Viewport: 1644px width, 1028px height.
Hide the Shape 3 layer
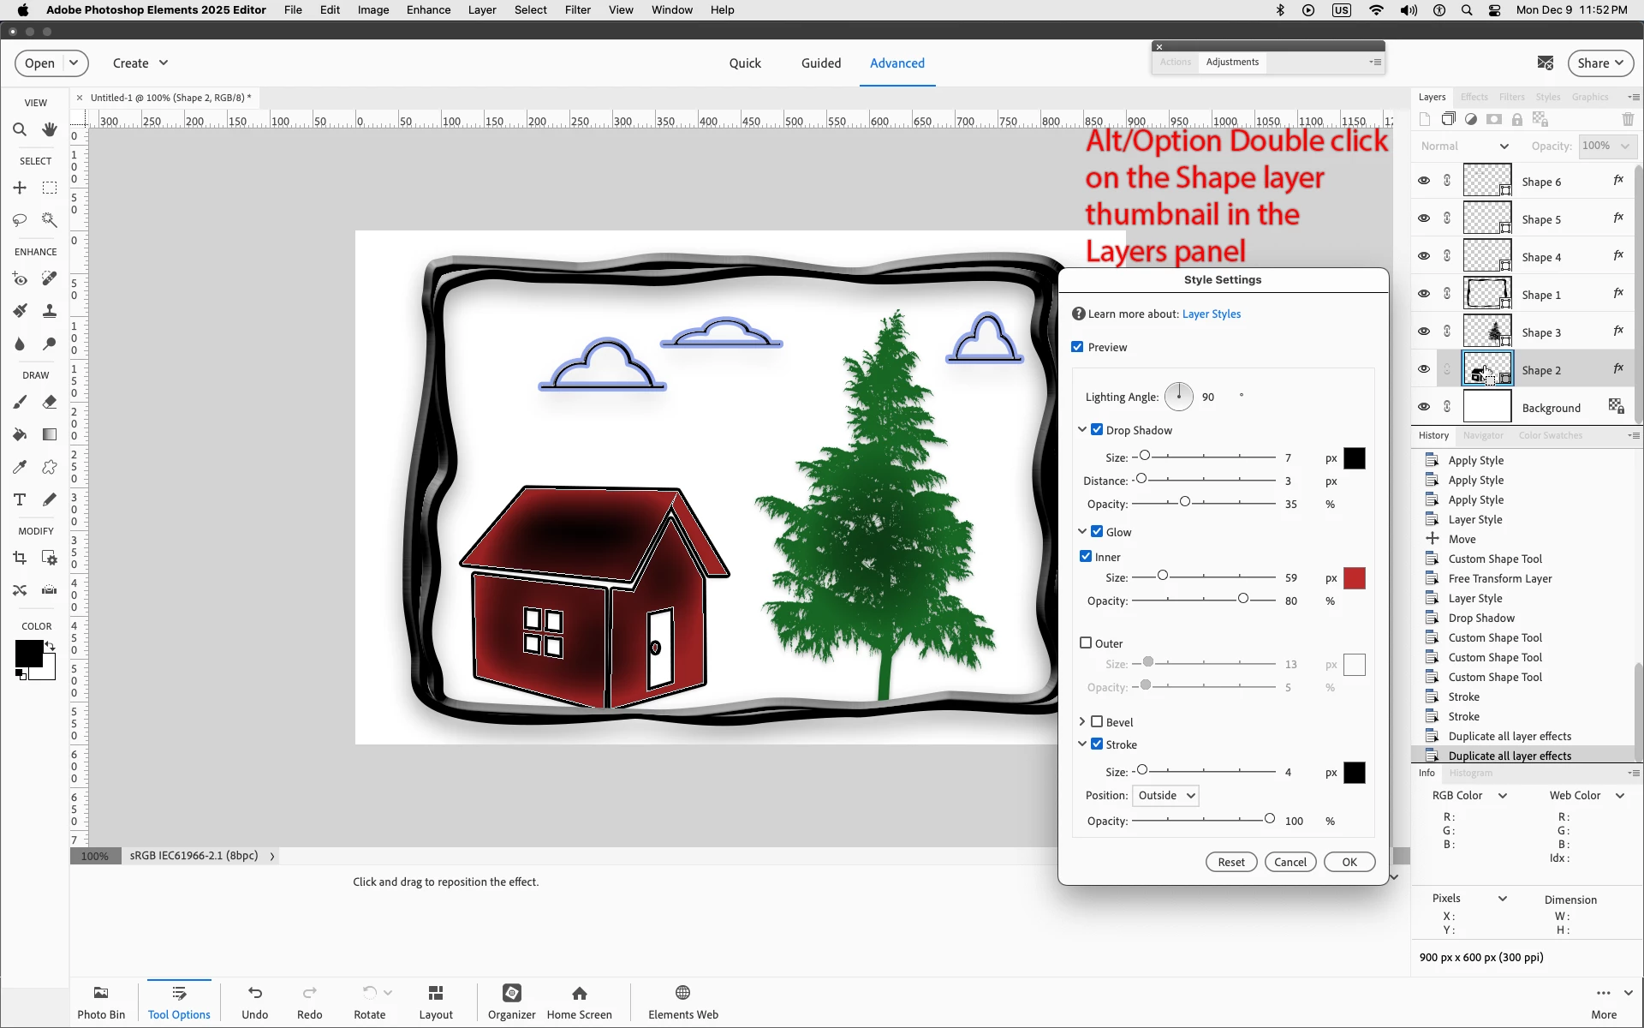1423,332
